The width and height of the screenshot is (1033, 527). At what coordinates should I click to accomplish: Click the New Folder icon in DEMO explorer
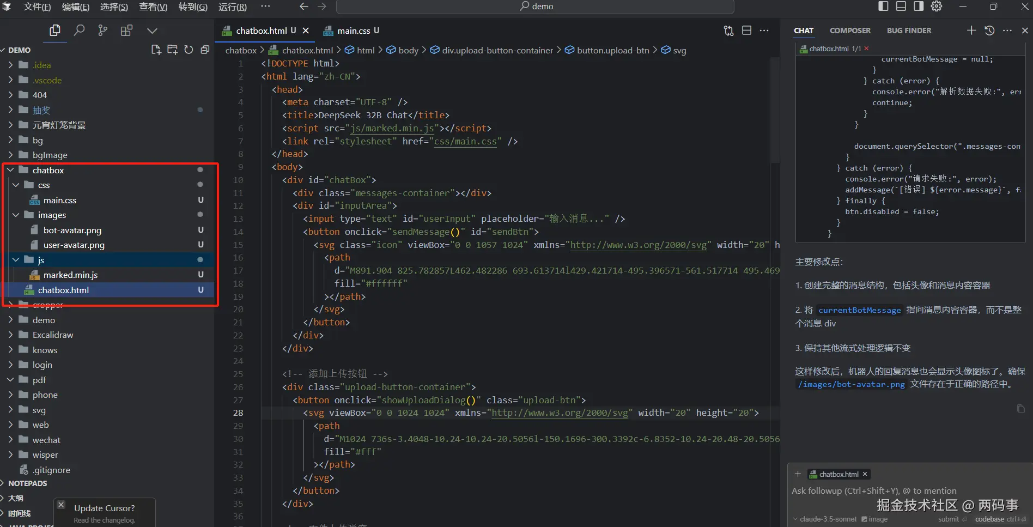click(x=172, y=50)
